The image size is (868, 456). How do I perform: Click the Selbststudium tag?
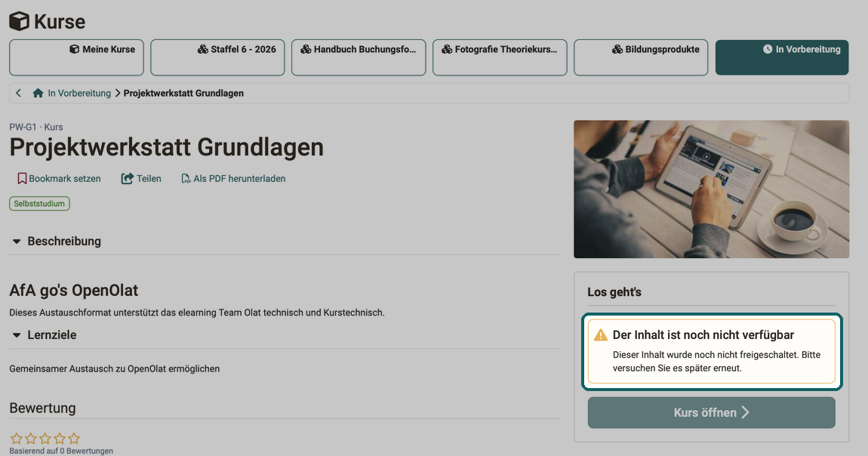pyautogui.click(x=39, y=204)
